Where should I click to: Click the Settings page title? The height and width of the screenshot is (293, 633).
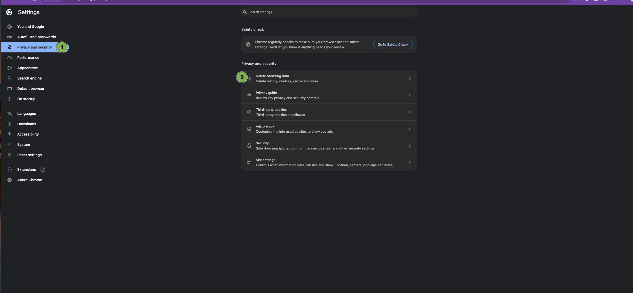29,12
